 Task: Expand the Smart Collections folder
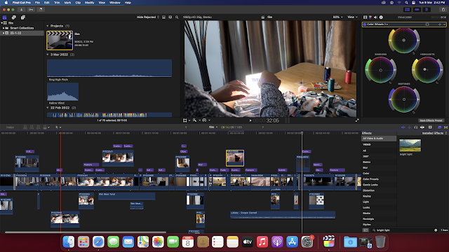pos(4,28)
